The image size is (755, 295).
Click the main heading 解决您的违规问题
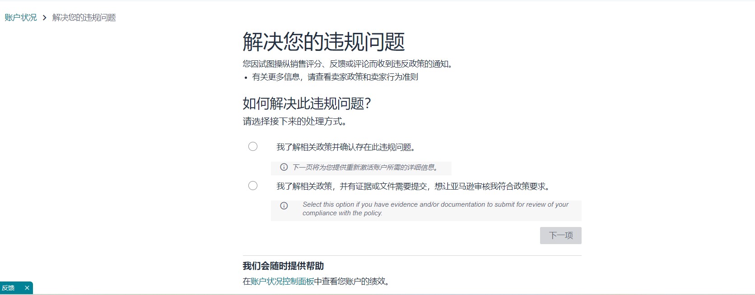(323, 42)
